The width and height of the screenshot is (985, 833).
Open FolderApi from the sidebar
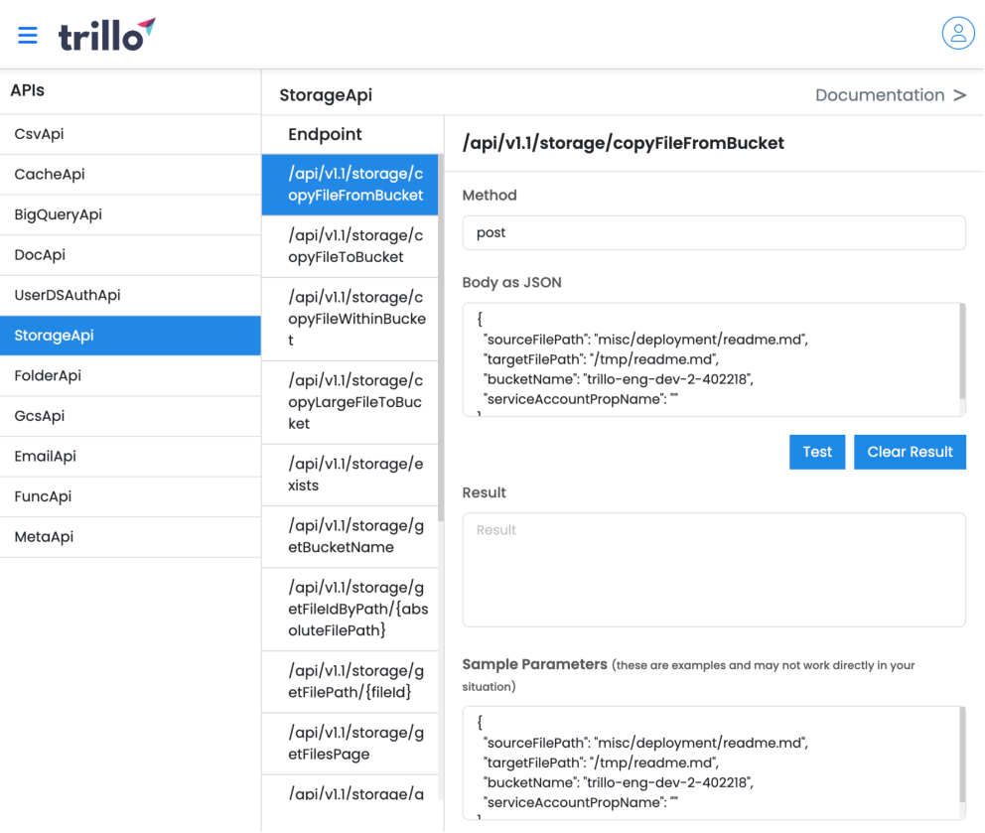(x=131, y=375)
